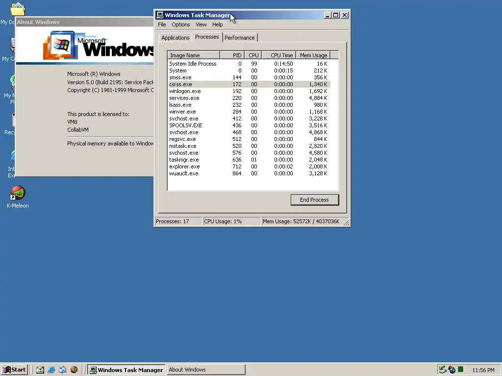Viewport: 502px width, 376px height.
Task: Open the Help menu
Action: point(217,24)
